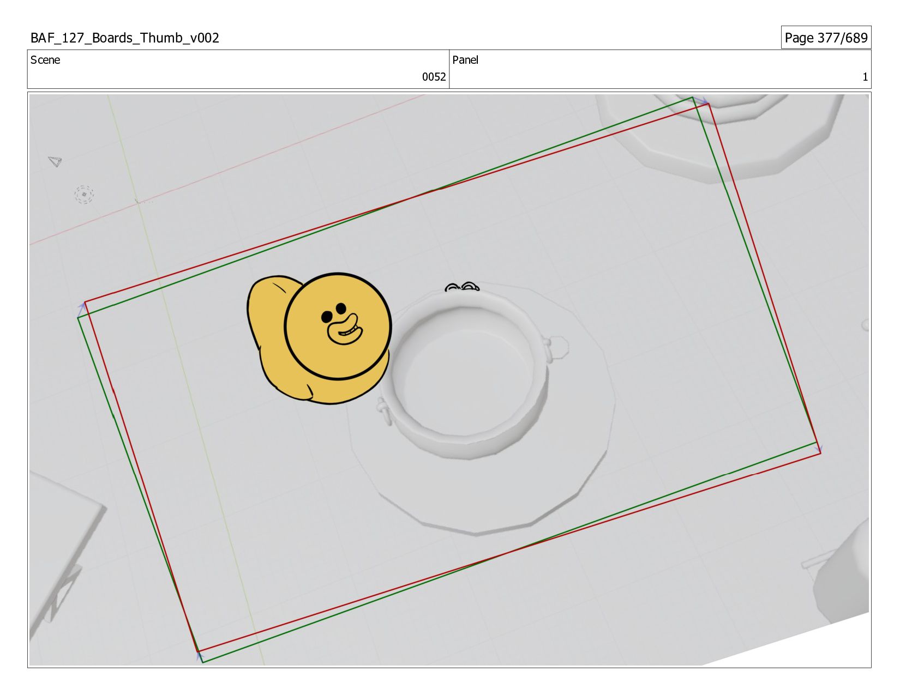The width and height of the screenshot is (900, 695).
Task: Click the yellow duck character's face
Action: [338, 327]
